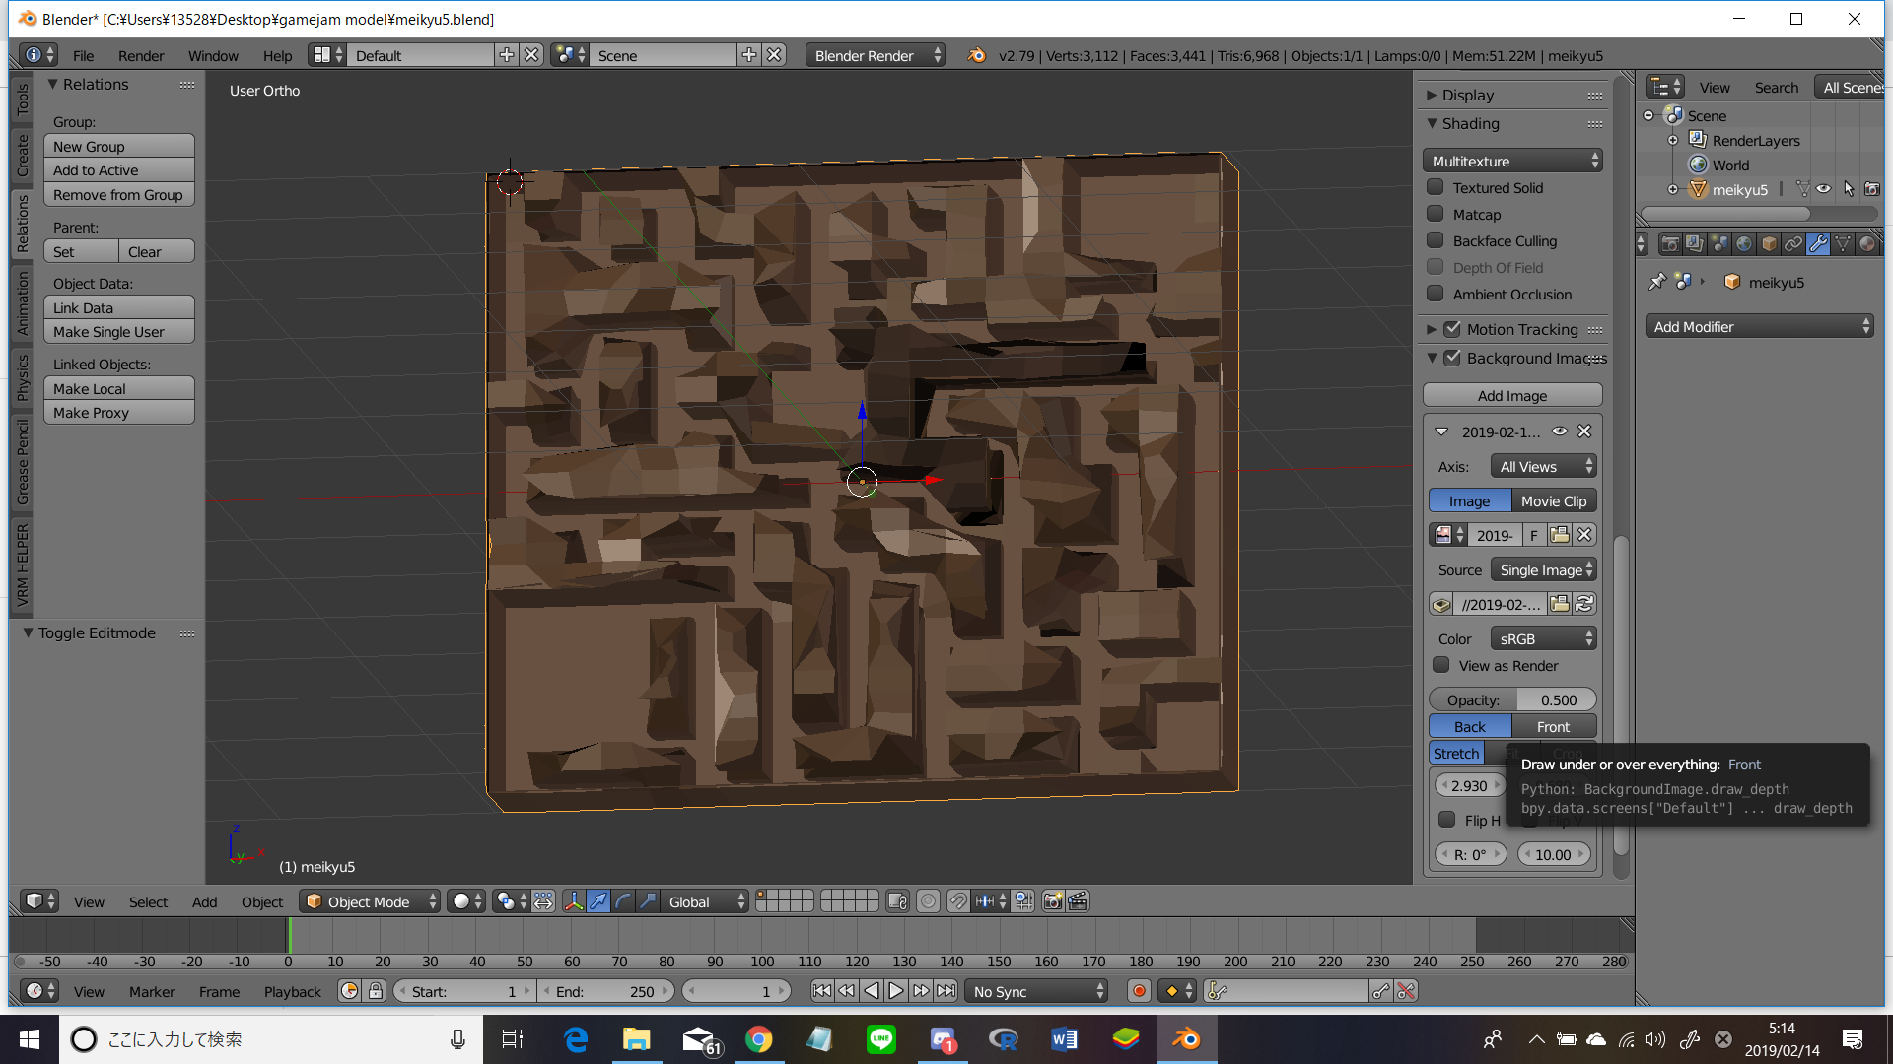This screenshot has height=1064, width=1893.
Task: Enable the Backface Culling checkbox
Action: pos(1436,240)
